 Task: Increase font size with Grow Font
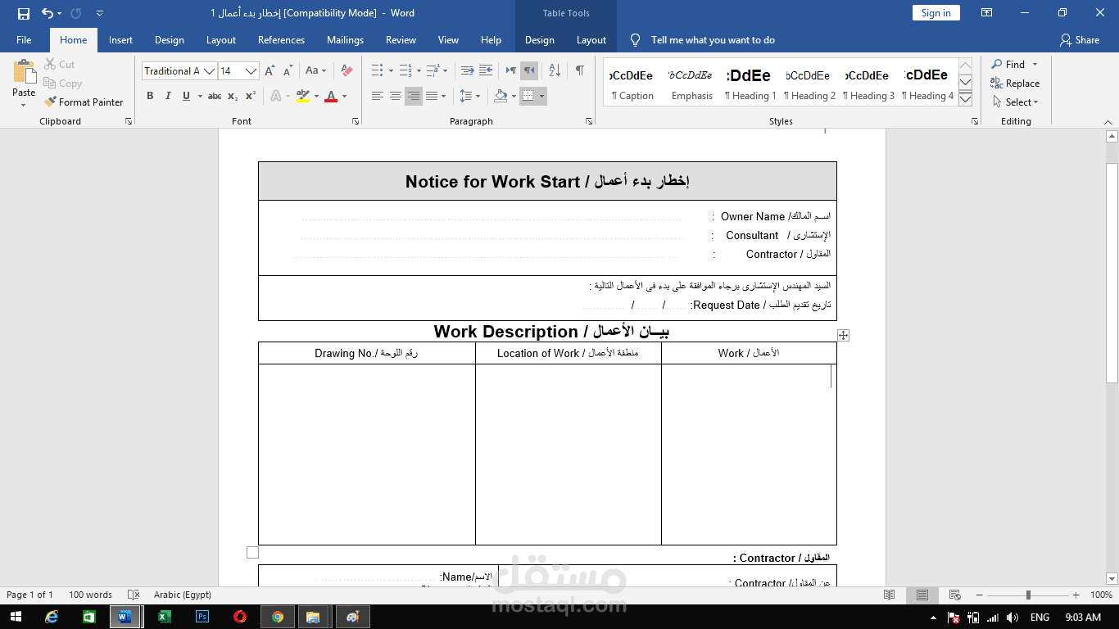270,71
